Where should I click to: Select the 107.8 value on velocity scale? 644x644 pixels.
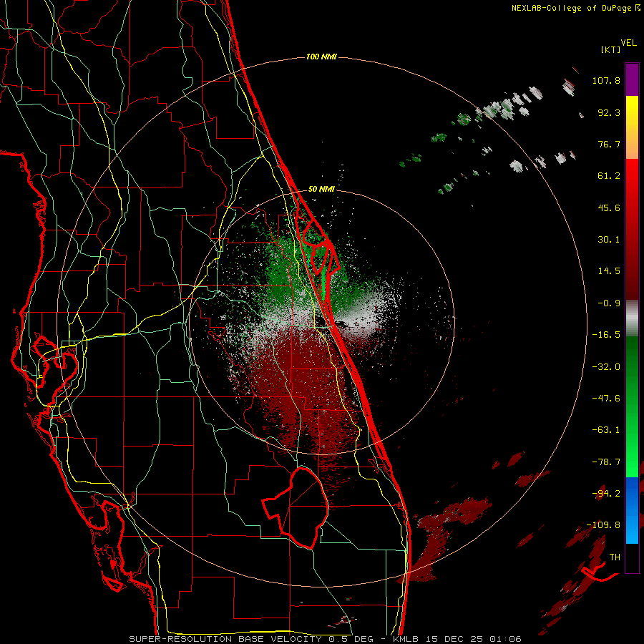pyautogui.click(x=606, y=80)
